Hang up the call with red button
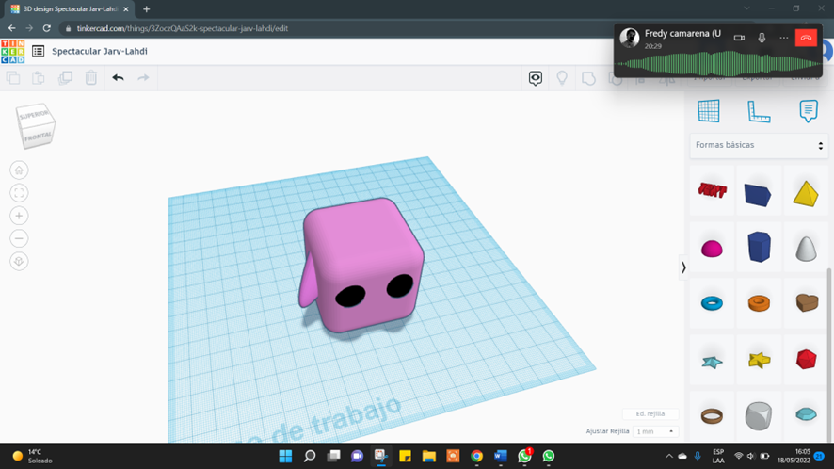Image resolution: width=834 pixels, height=469 pixels. 806,38
